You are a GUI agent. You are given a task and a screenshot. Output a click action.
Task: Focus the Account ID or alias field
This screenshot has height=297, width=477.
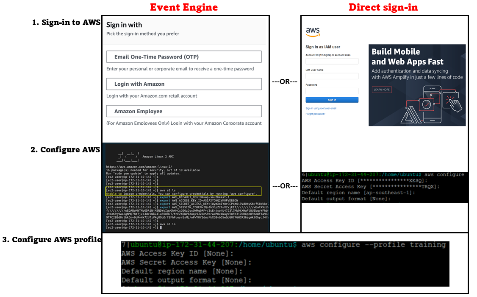pyautogui.click(x=332, y=61)
